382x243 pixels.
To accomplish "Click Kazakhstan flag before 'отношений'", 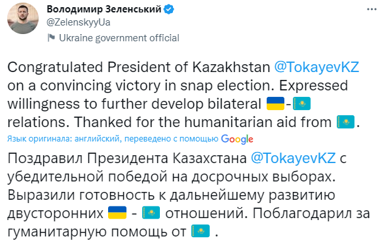I will pos(151,213).
